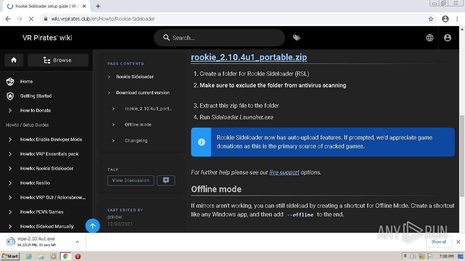
Task: Click the wiki home icon button
Action: tap(14, 60)
